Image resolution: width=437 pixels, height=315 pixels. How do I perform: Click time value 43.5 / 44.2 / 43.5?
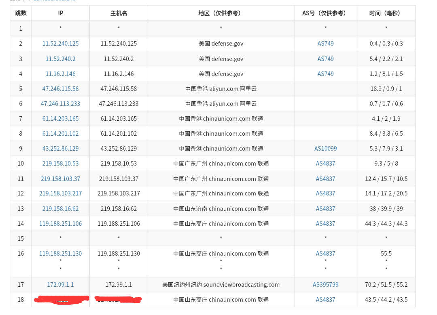click(x=386, y=300)
